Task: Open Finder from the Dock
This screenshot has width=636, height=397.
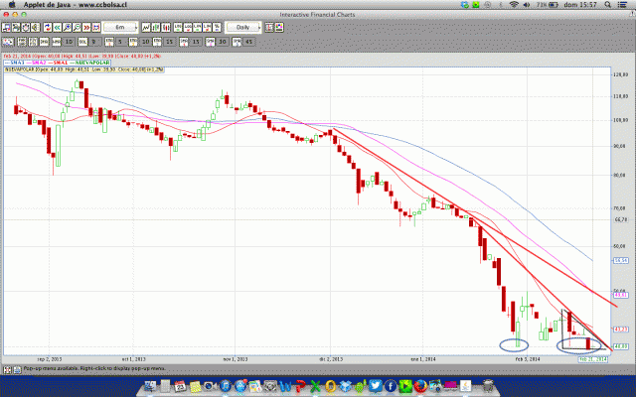Action: pos(150,386)
